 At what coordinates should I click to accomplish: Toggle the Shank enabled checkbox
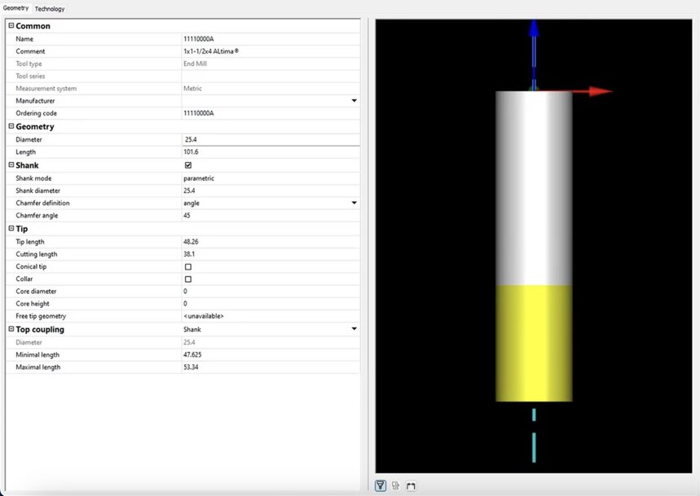[x=187, y=165]
